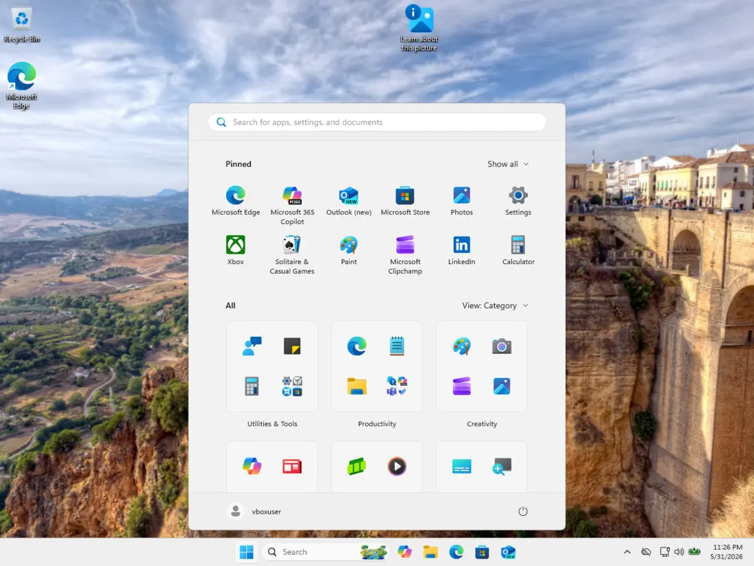Expand the Show all pinned apps

point(508,164)
